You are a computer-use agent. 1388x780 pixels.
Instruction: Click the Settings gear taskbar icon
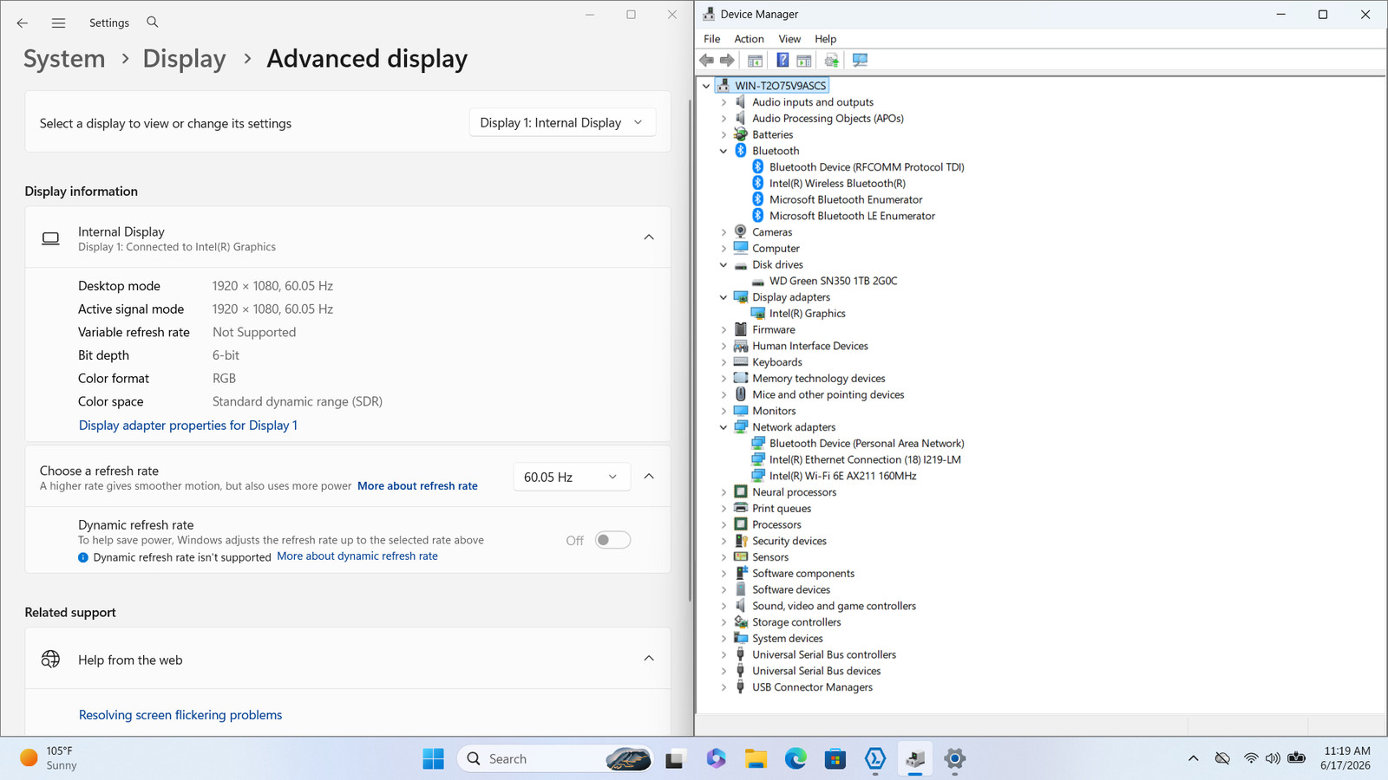(955, 759)
